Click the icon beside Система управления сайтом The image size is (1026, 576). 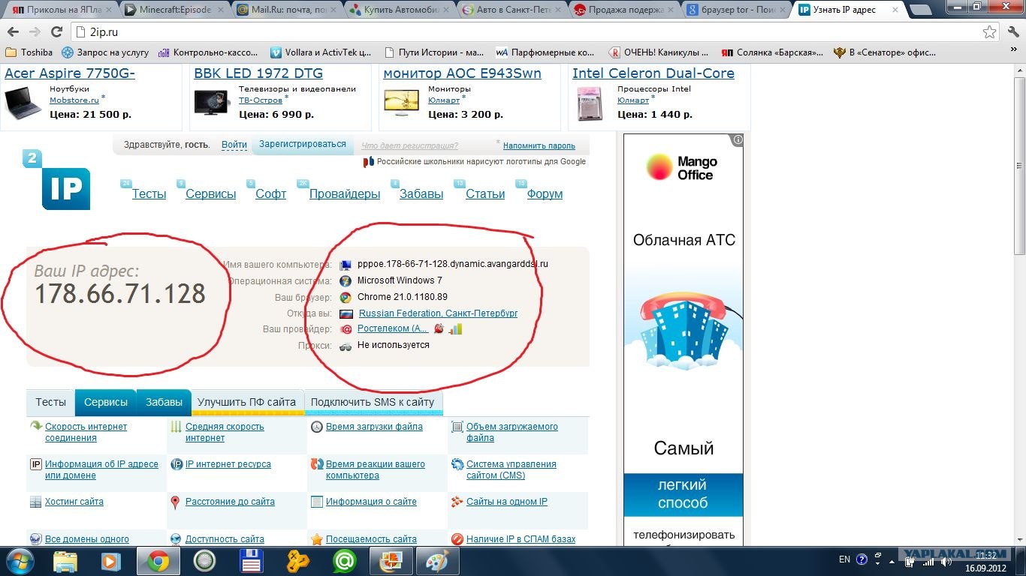coord(457,464)
